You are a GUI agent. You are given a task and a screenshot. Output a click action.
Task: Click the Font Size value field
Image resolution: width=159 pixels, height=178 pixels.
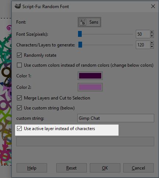tap(143, 34)
